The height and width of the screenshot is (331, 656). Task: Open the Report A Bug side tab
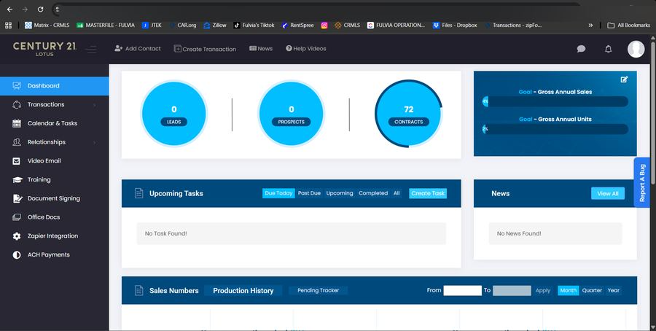click(642, 182)
